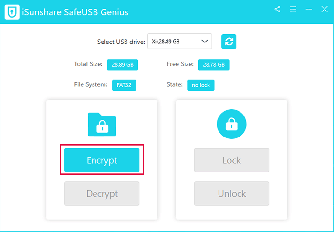Screen dimensions: 334x232
Task: Expand the Select USB drive dropdown
Action: coord(206,42)
